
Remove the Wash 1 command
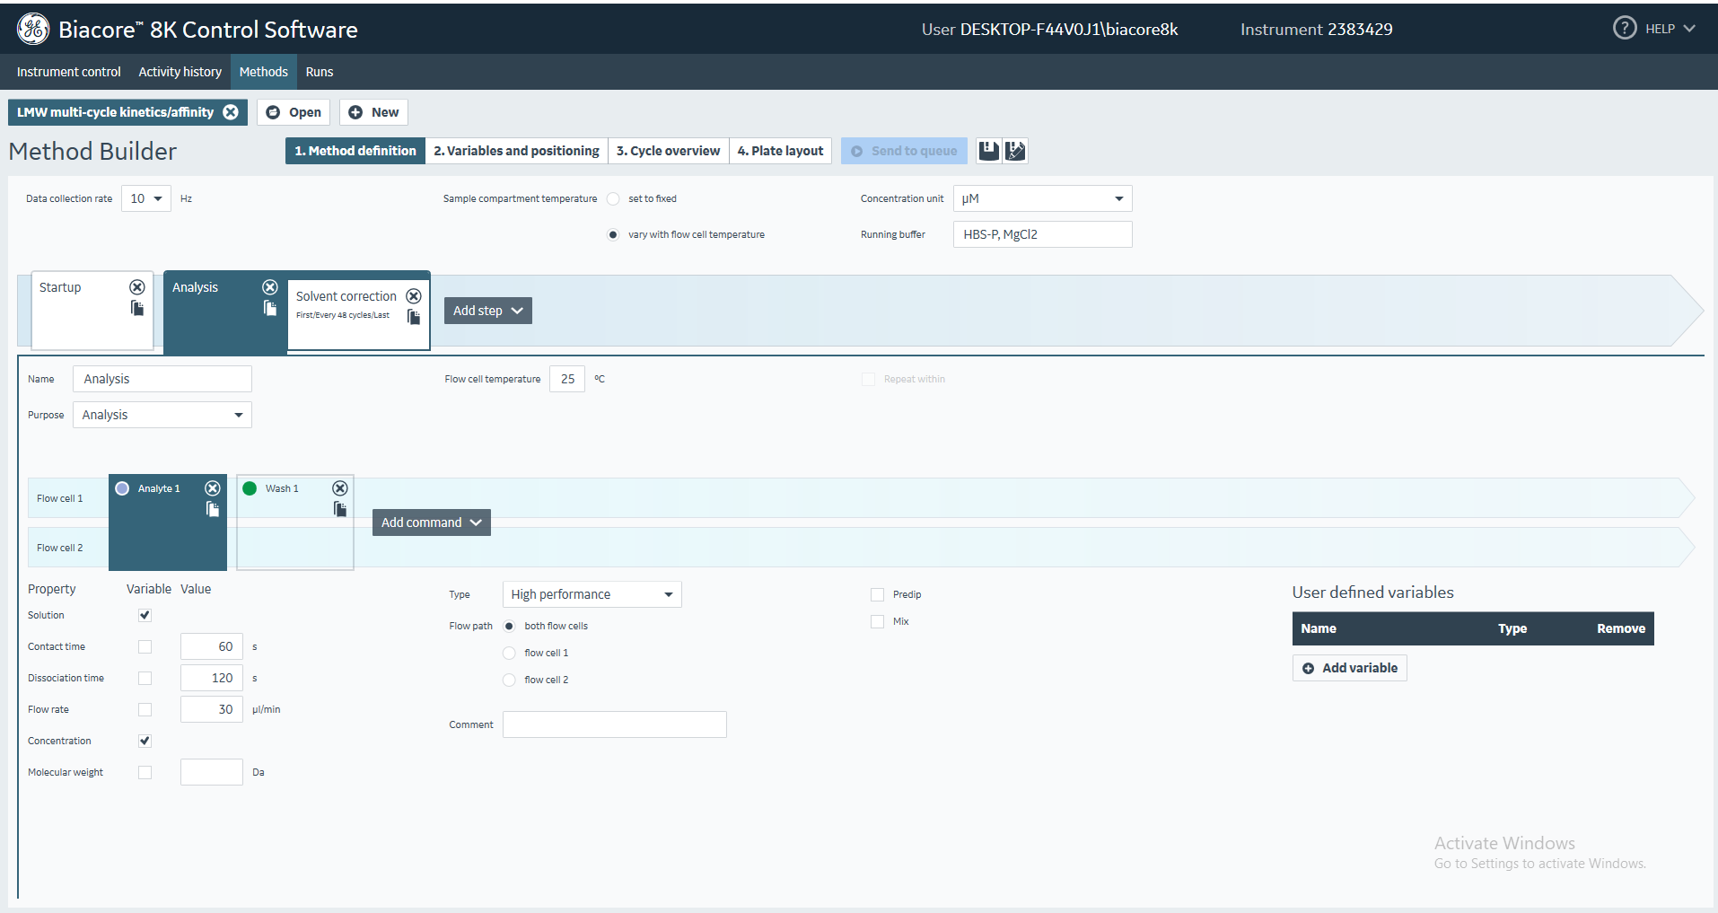[x=340, y=488]
